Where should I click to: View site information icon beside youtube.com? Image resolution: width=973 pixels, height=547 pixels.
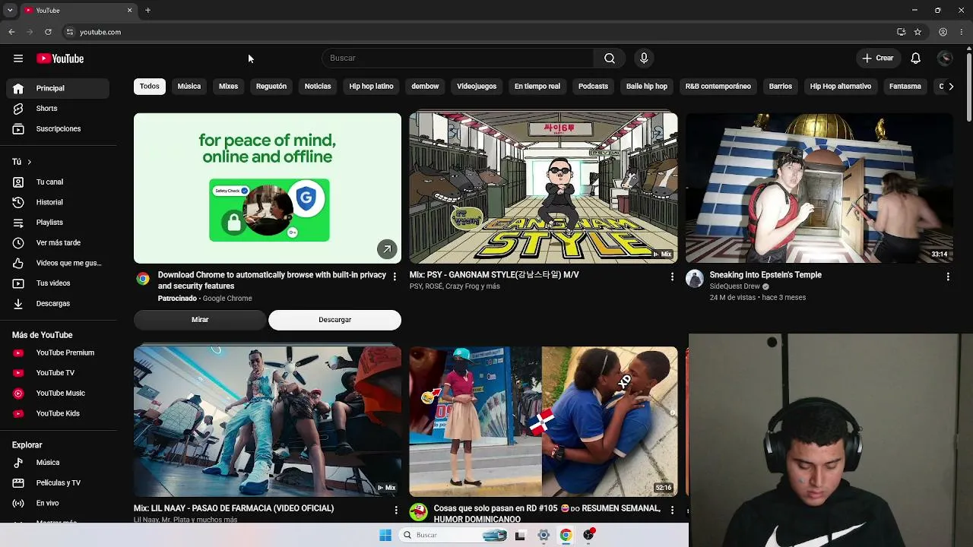70,32
